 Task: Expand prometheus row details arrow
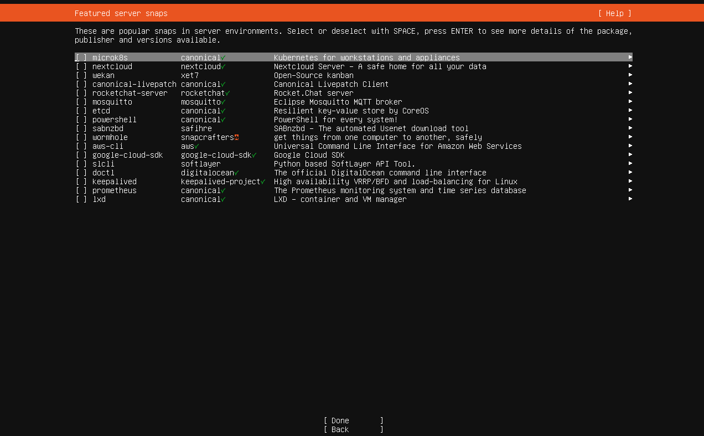(630, 190)
